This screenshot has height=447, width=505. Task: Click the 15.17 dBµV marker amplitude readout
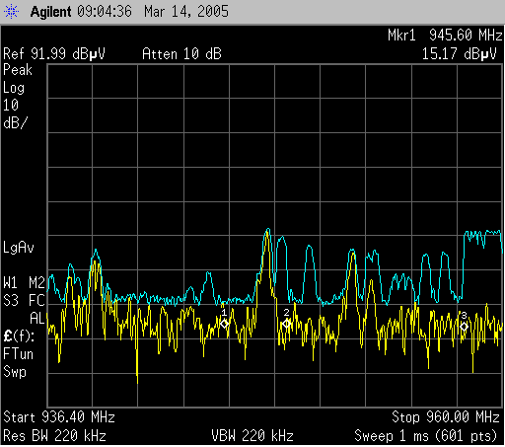[x=459, y=54]
